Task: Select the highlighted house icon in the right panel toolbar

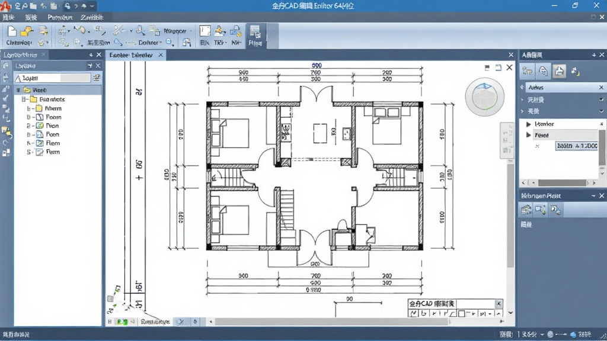Action: click(559, 71)
